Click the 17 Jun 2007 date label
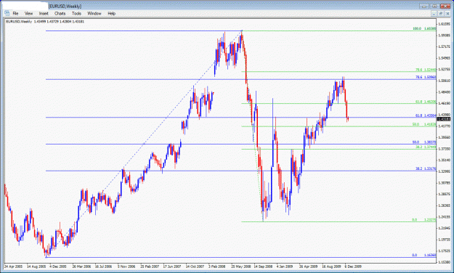The width and height of the screenshot is (454, 273). (172, 266)
